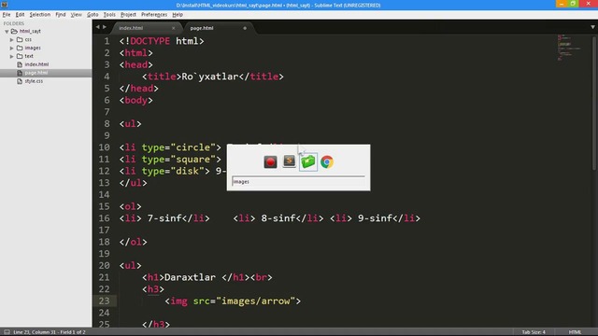Click the html_sayt root folder icon
Viewport: 598px width, 336px height.
click(15, 31)
